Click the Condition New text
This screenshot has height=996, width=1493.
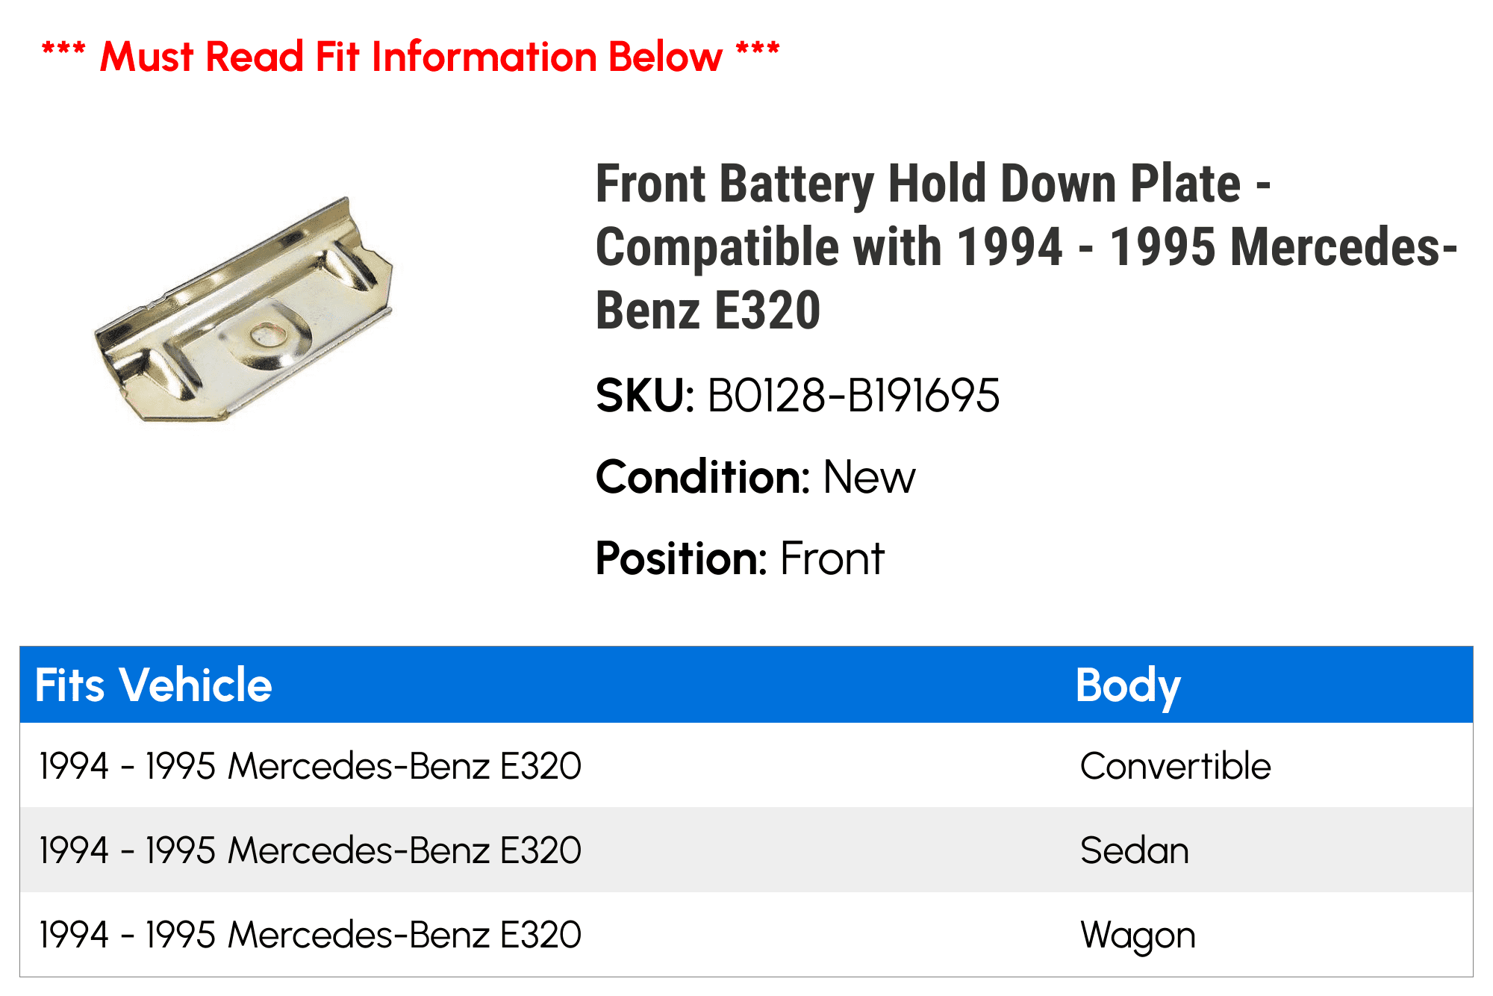755,477
